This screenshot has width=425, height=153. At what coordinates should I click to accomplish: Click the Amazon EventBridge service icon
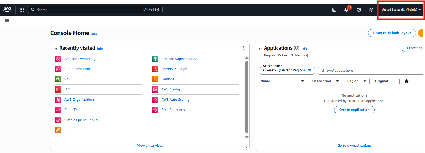click(x=58, y=59)
